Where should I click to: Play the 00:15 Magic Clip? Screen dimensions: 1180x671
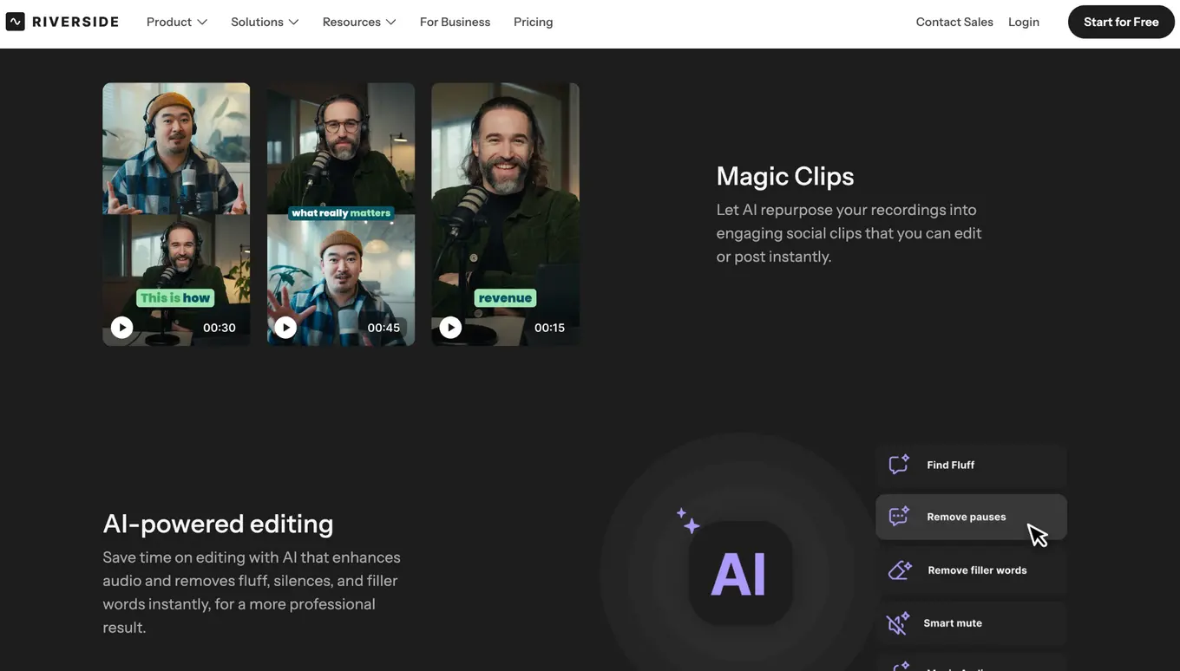click(x=450, y=327)
